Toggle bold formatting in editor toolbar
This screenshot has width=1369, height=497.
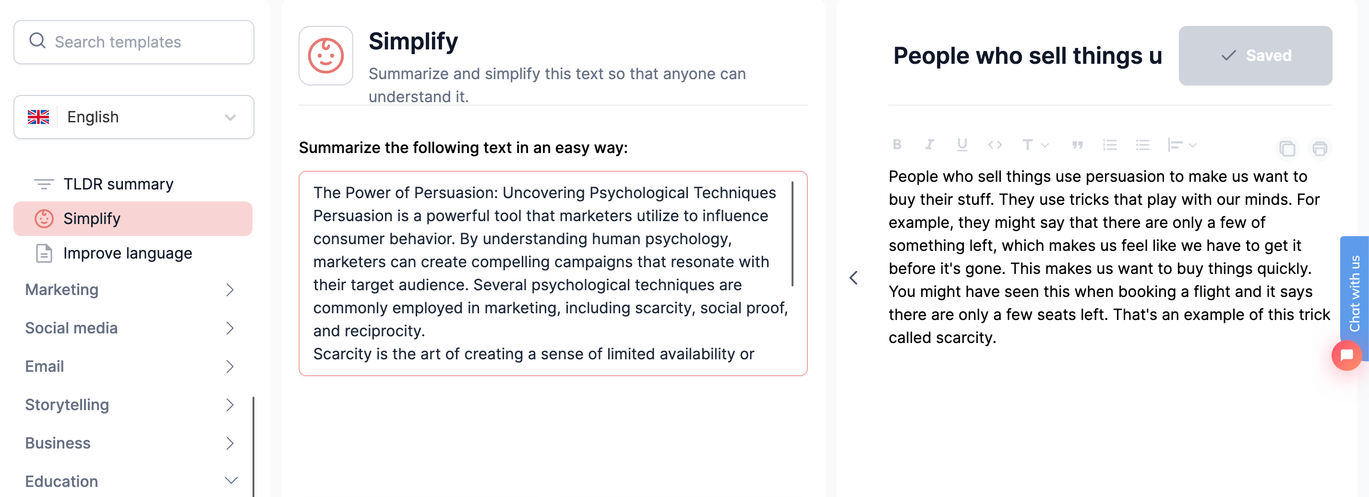[897, 144]
